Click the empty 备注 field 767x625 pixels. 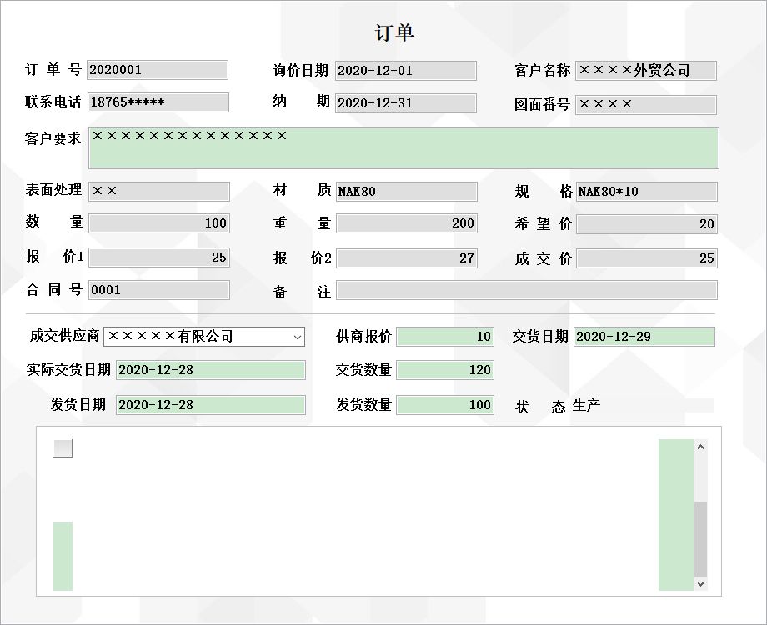click(527, 290)
